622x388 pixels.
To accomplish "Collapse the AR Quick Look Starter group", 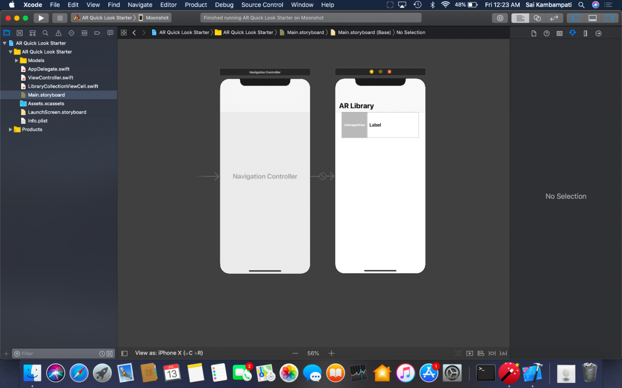I will [x=10, y=52].
